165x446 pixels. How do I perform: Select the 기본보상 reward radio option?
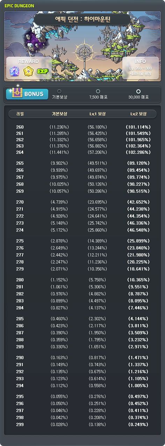point(59,91)
